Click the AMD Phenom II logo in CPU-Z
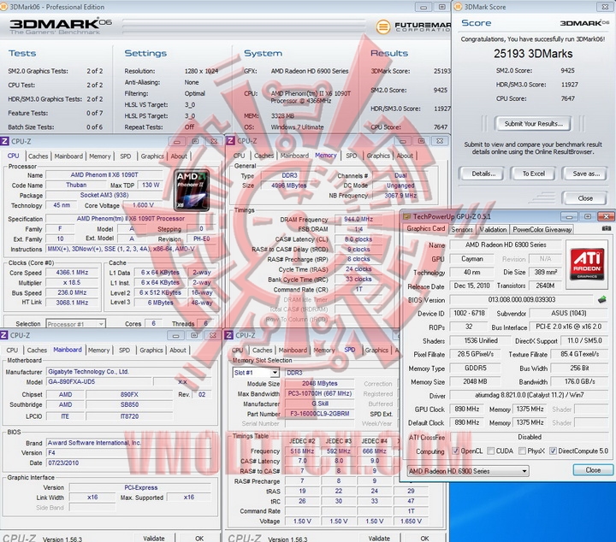The height and width of the screenshot is (542, 616). (192, 190)
